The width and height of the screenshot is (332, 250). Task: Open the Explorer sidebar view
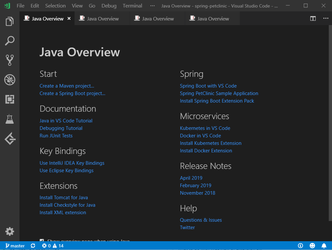click(x=10, y=21)
